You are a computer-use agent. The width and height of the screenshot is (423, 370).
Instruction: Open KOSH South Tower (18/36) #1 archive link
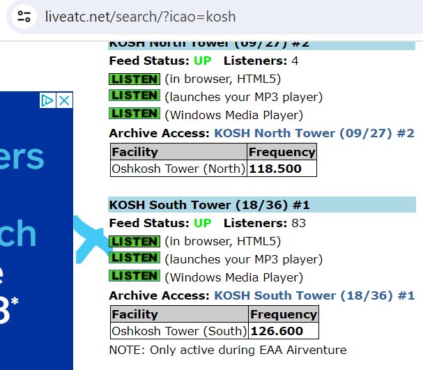(x=314, y=295)
